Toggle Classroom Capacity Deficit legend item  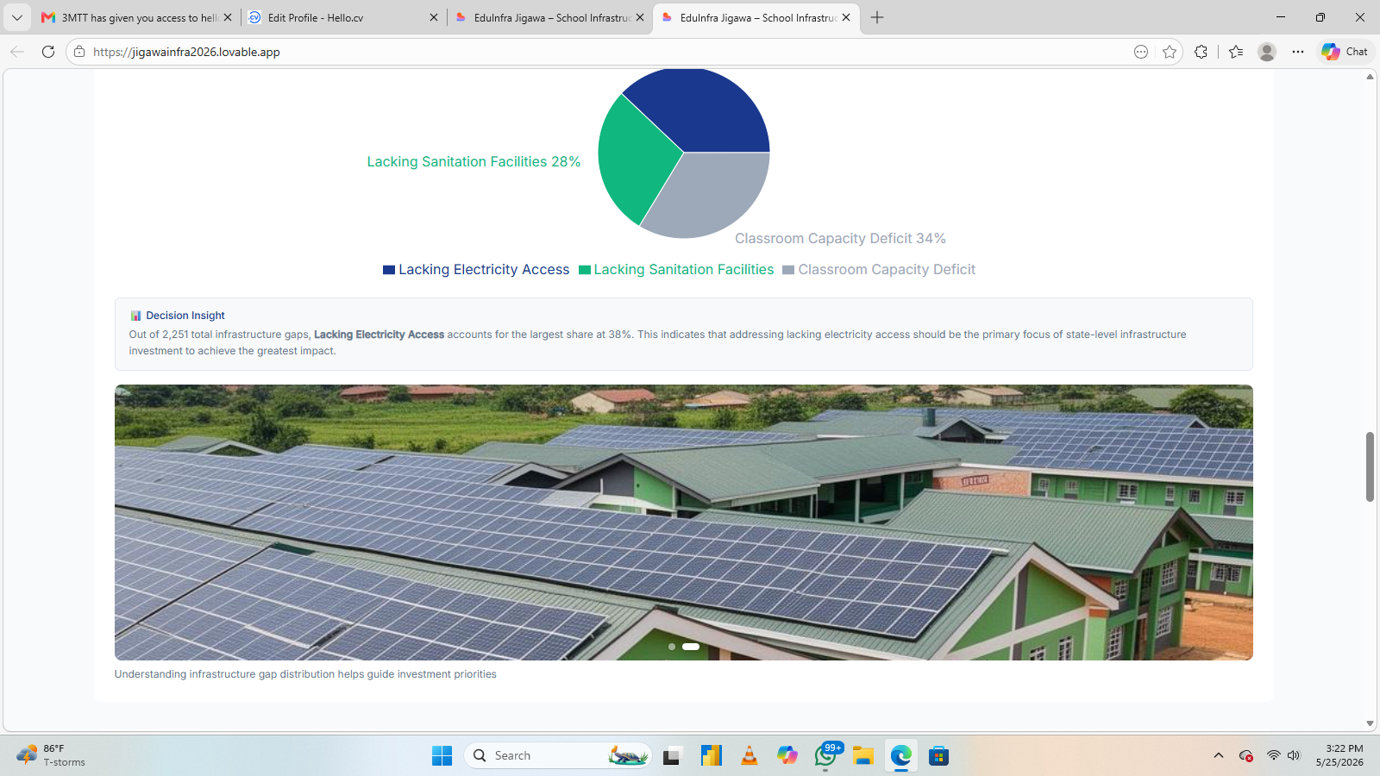pos(879,270)
